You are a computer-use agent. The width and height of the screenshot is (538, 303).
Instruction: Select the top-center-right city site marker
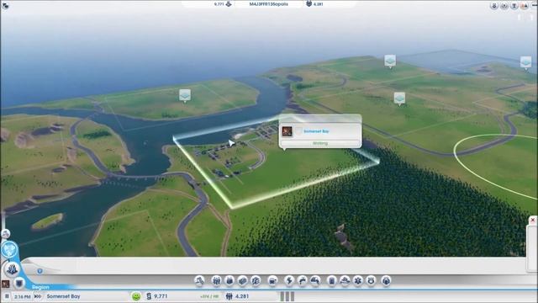click(x=390, y=61)
